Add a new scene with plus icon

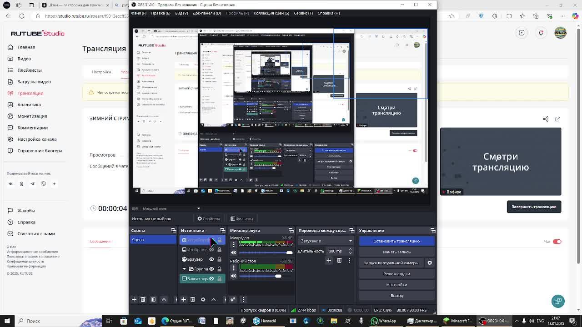pyautogui.click(x=134, y=299)
